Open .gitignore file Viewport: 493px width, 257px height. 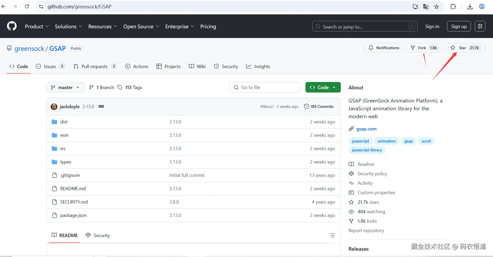click(x=70, y=175)
